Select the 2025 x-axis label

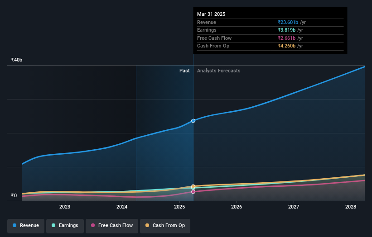pos(179,207)
